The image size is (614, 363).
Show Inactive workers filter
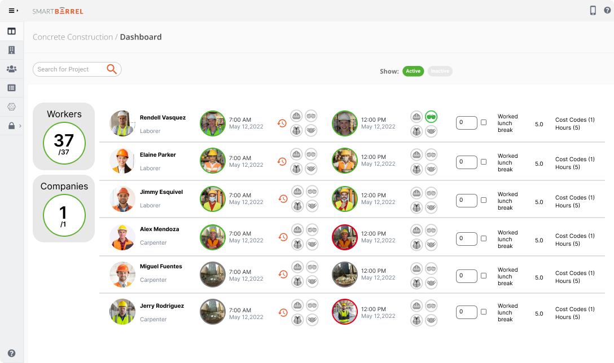point(440,71)
